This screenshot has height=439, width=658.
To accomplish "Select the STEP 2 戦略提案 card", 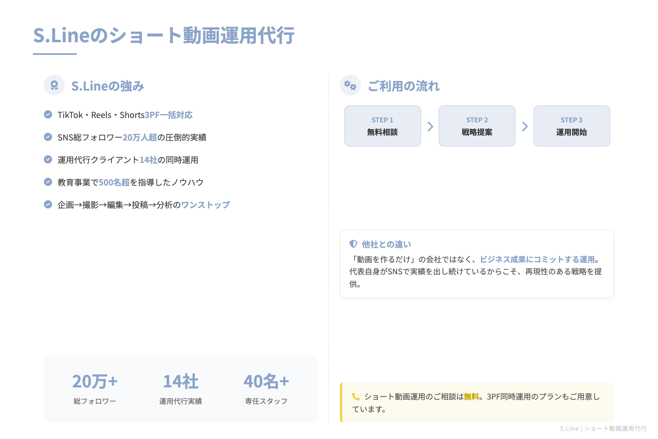I will point(477,126).
